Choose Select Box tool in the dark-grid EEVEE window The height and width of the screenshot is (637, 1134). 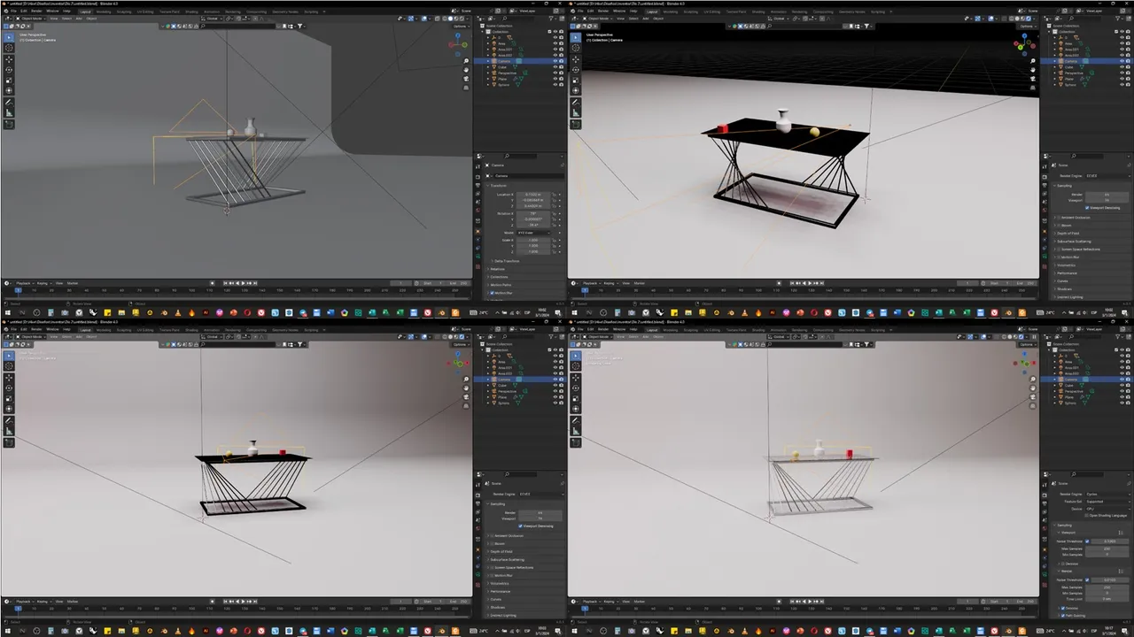575,37
